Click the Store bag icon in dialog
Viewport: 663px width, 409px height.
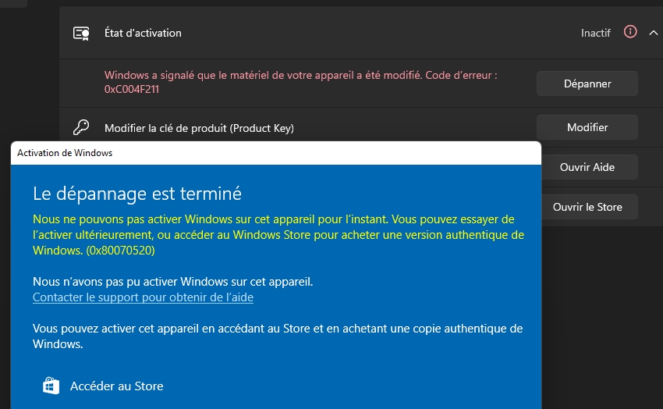click(x=51, y=386)
